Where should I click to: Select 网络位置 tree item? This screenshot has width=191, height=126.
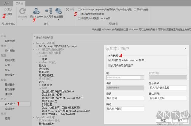tap(47, 104)
